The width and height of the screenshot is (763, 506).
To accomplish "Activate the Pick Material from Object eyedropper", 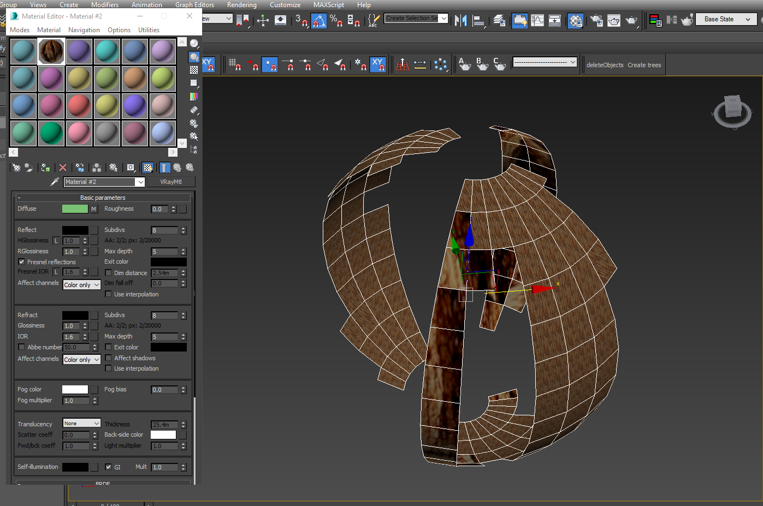I will pyautogui.click(x=55, y=182).
